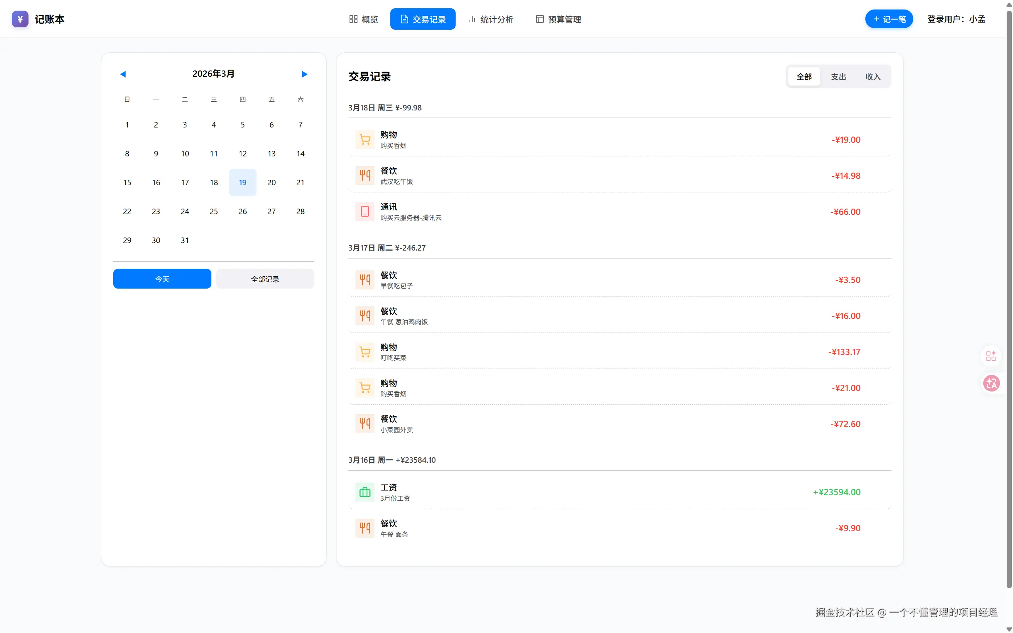
Task: Click the page vertical scrollbar
Action: click(1009, 293)
